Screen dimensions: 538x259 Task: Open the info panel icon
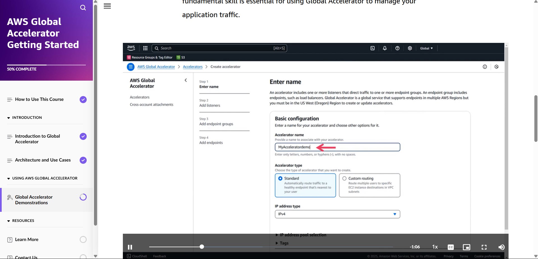tap(485, 67)
